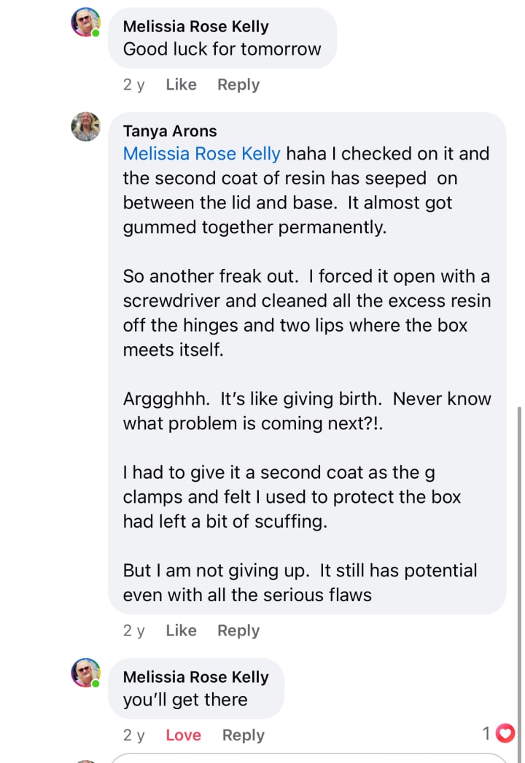Focus the comment input box at the bottom

click(x=306, y=758)
